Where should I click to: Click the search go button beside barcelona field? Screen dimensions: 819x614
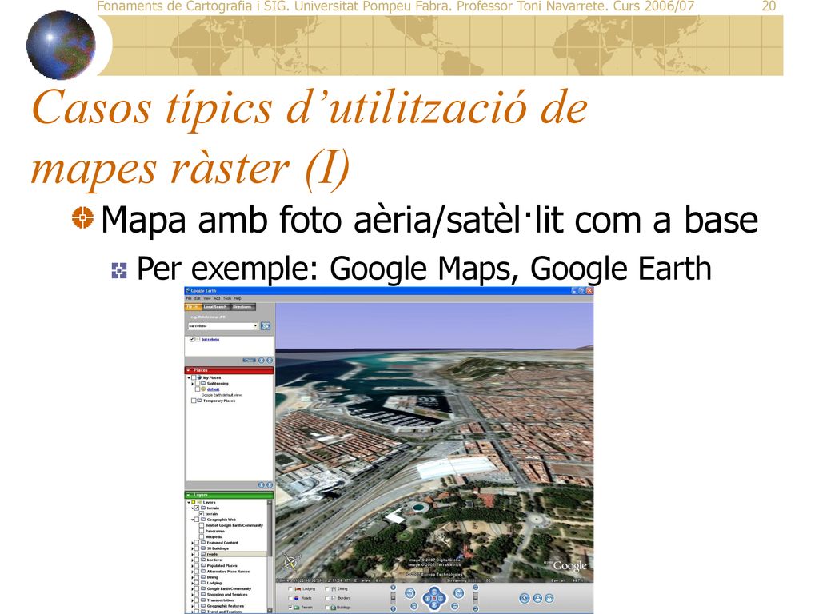click(x=266, y=326)
